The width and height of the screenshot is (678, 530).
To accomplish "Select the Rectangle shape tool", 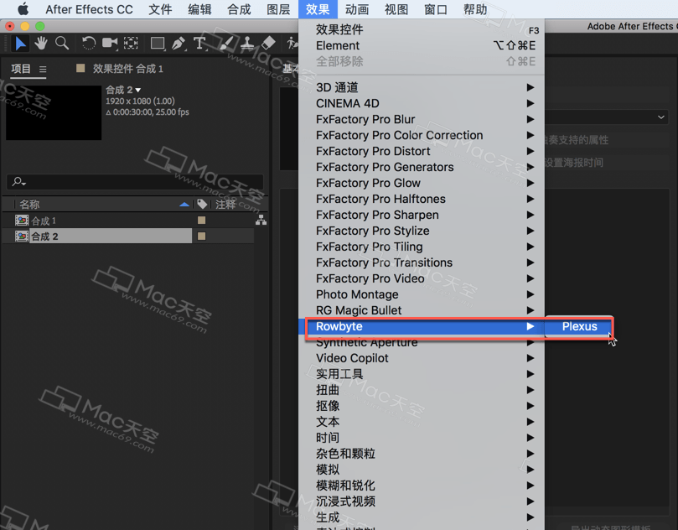I will [158, 44].
